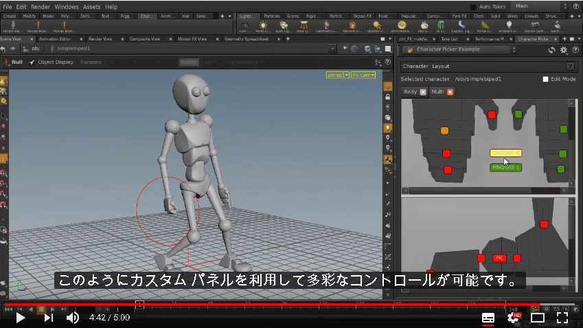Enter YouTube fullscreen mode
Image resolution: width=583 pixels, height=328 pixels.
click(562, 318)
